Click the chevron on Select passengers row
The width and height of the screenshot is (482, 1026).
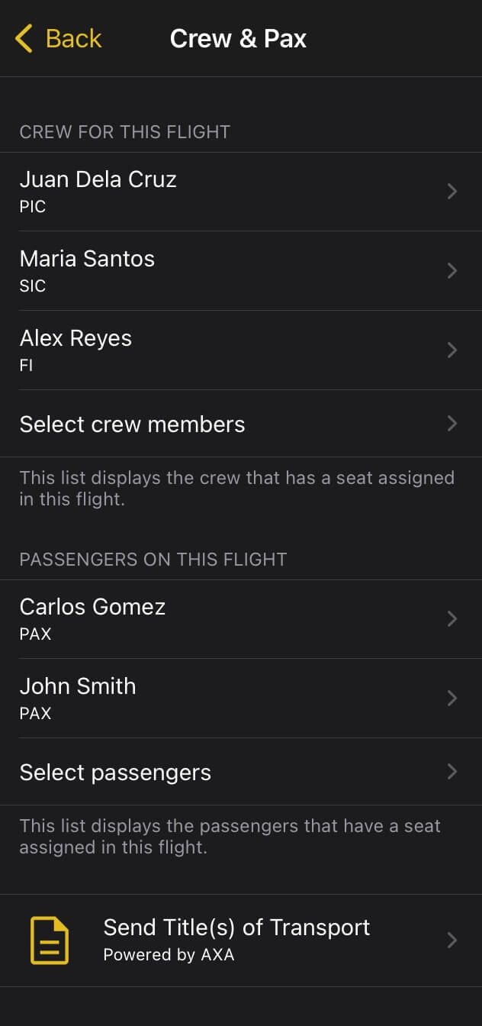(452, 772)
